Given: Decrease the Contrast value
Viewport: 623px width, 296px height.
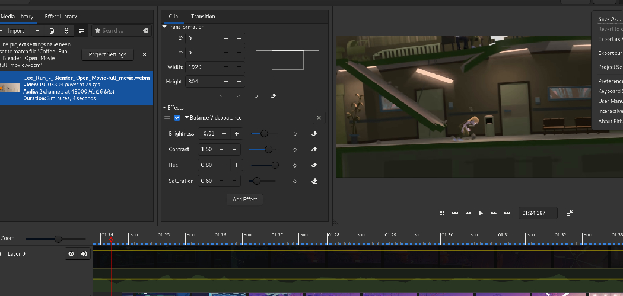Looking at the screenshot, I should point(221,149).
